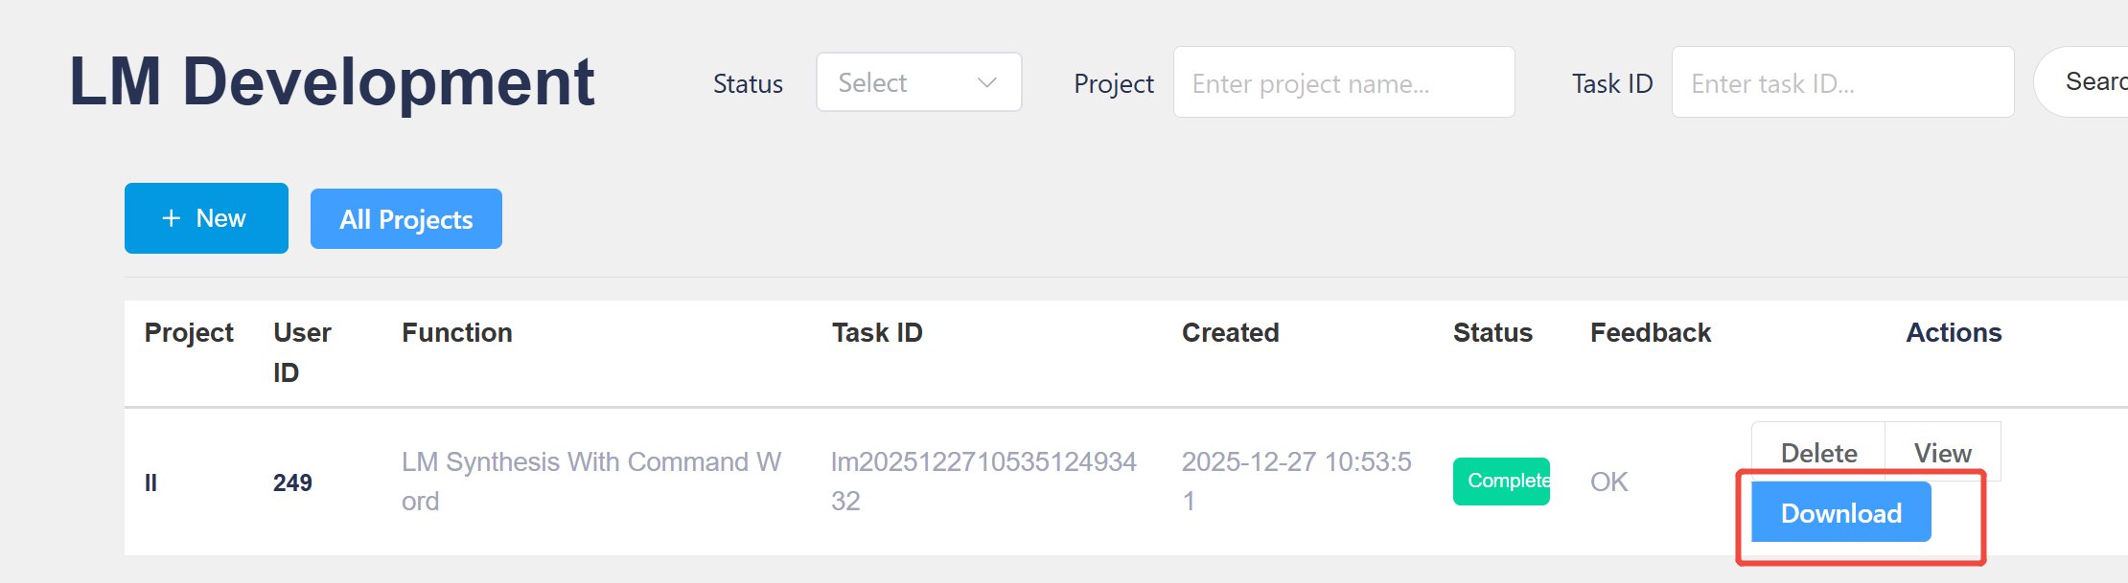Focus the project name input field
Image resolution: width=2128 pixels, height=583 pixels.
click(x=1343, y=83)
